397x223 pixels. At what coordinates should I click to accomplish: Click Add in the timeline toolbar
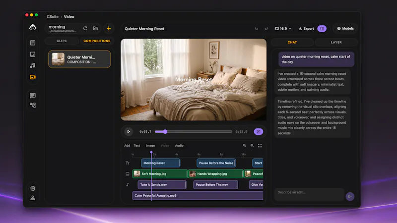click(x=127, y=146)
